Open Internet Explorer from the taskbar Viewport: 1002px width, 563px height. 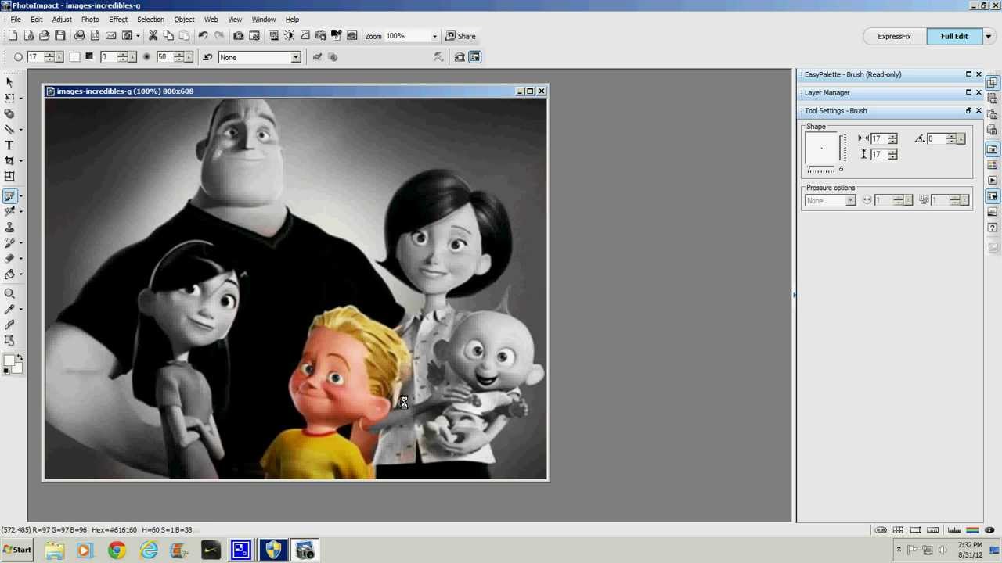148,550
